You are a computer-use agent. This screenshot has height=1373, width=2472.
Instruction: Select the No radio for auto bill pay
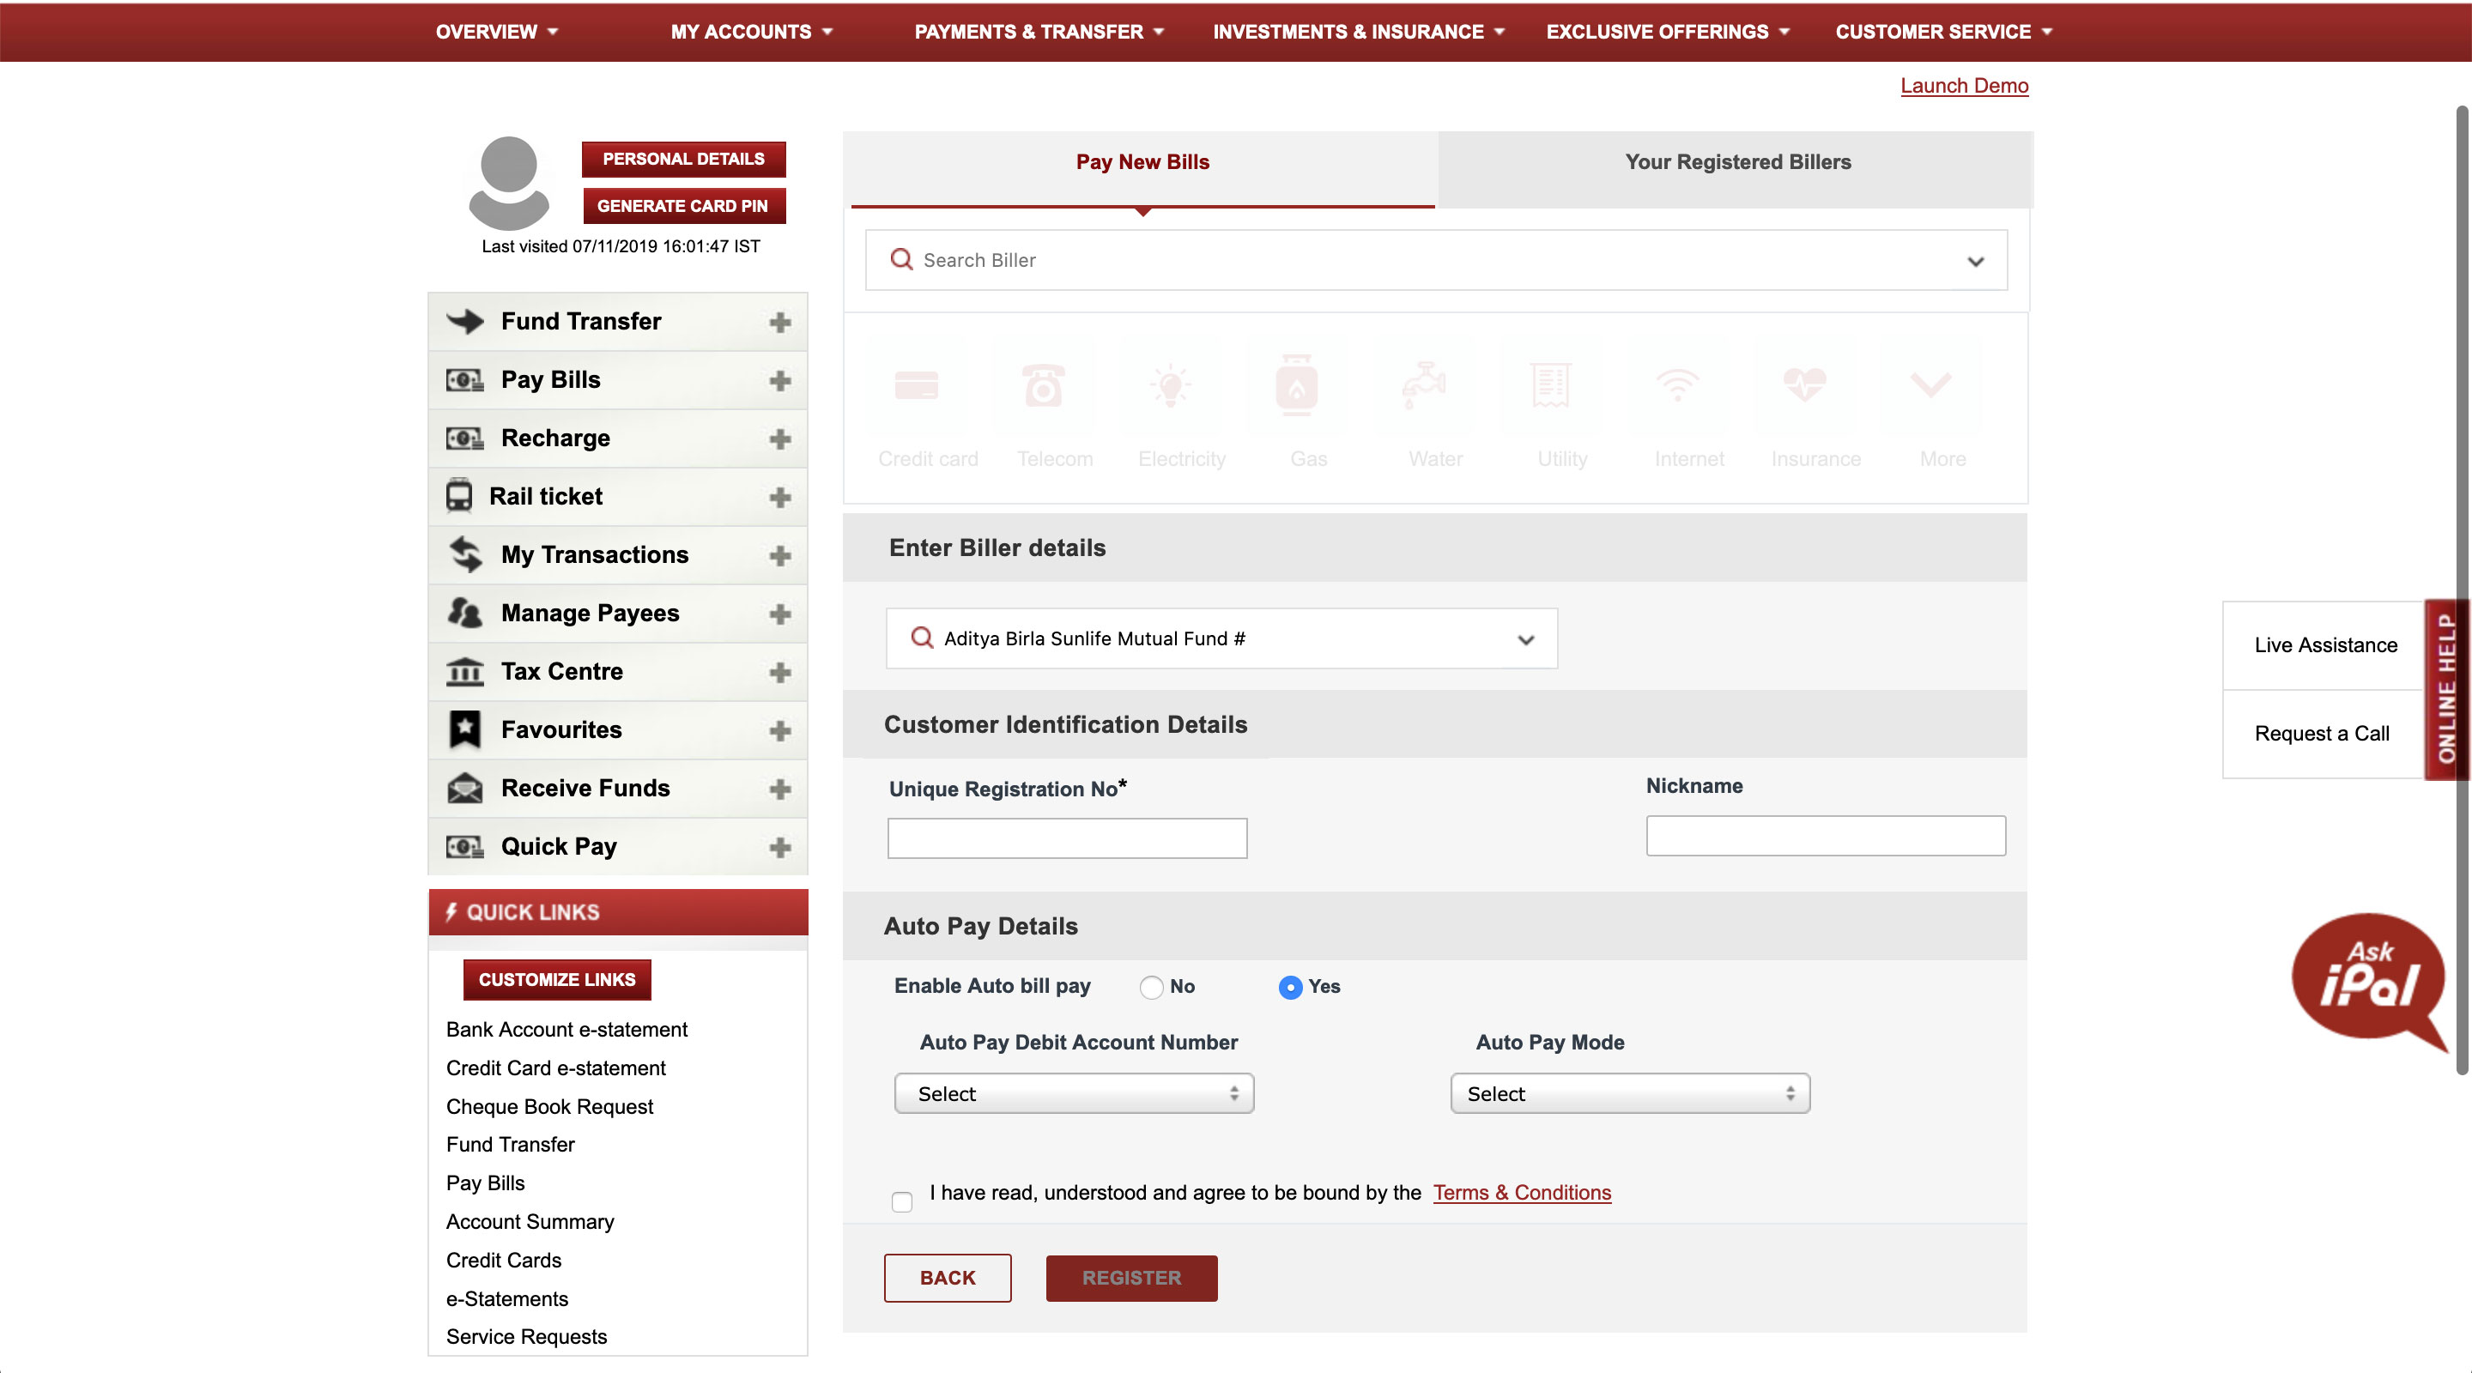pos(1150,988)
